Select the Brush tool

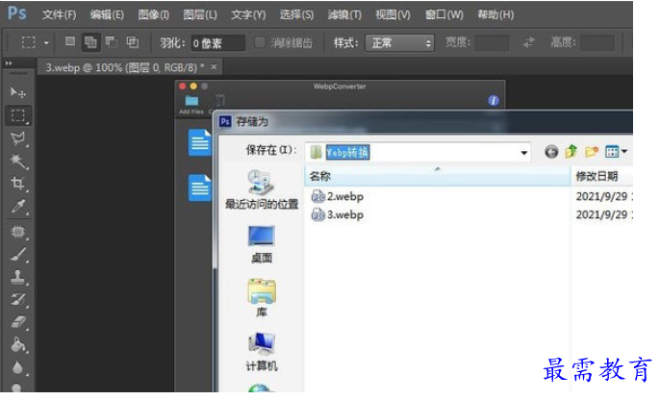[x=17, y=255]
